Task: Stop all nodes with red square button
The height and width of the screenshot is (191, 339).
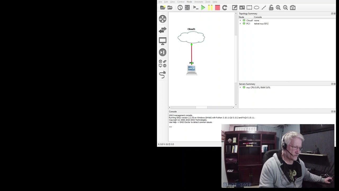Action: [217, 8]
